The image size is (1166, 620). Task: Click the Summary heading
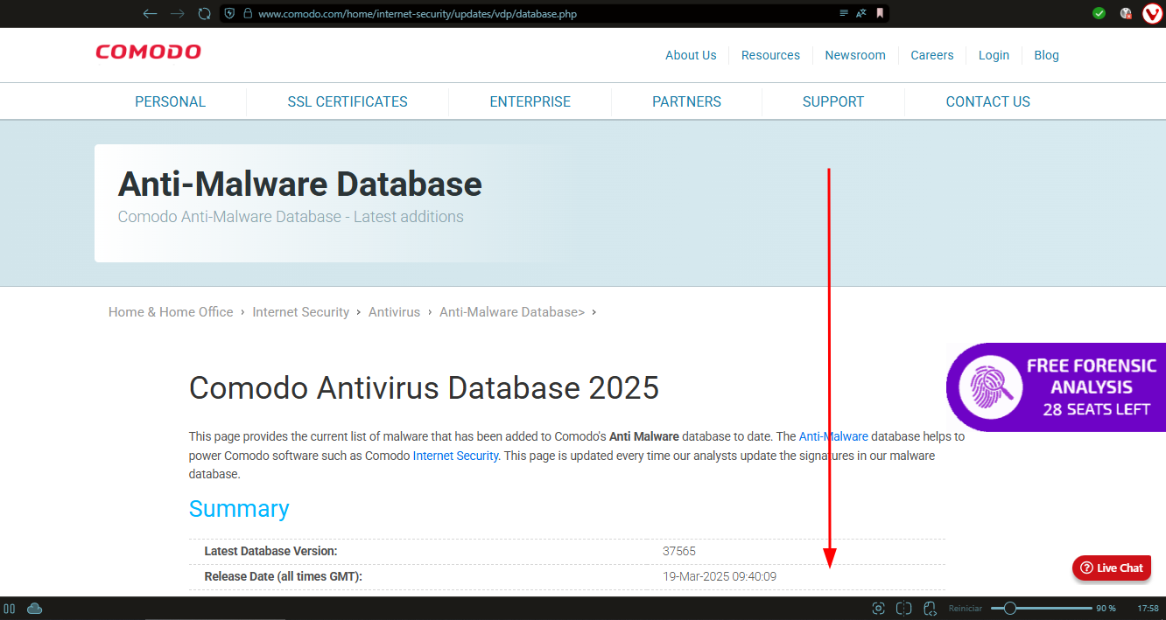tap(239, 509)
